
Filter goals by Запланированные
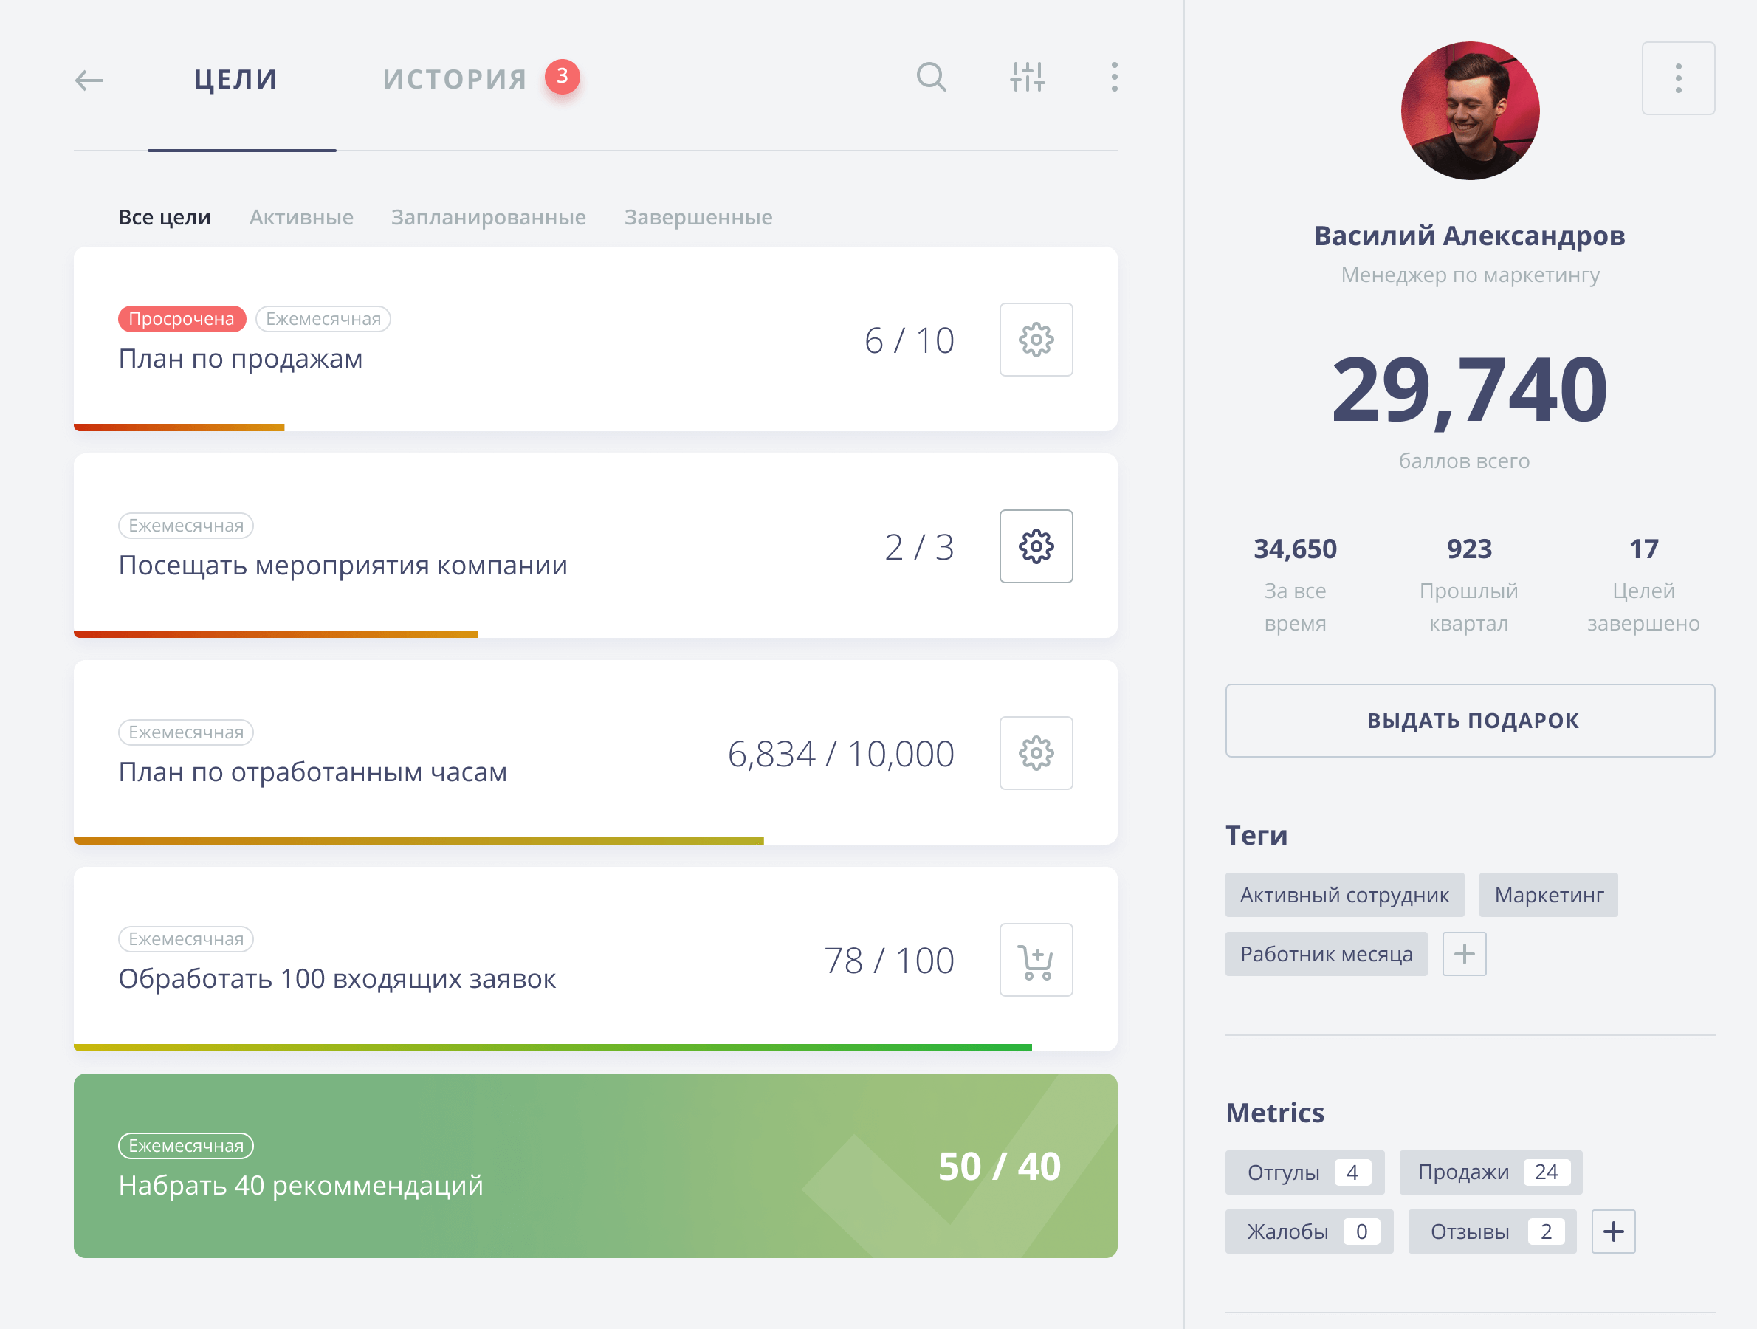489,218
